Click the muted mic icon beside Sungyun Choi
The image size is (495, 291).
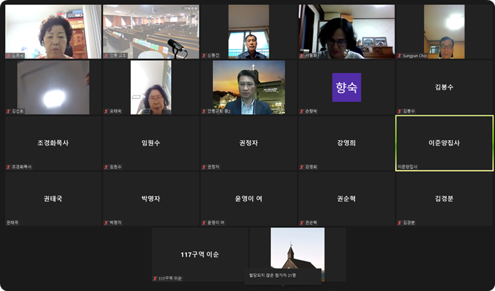tap(400, 55)
